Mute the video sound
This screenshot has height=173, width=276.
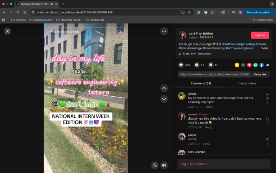[x=164, y=165]
